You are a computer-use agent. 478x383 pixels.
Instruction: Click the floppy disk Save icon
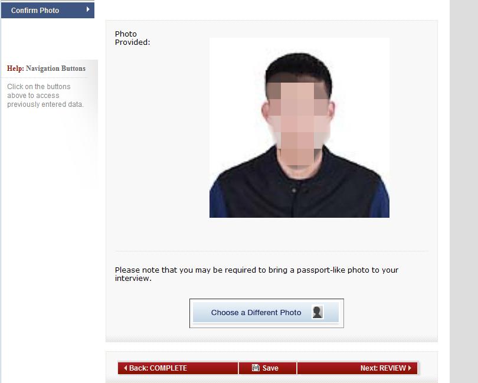256,368
